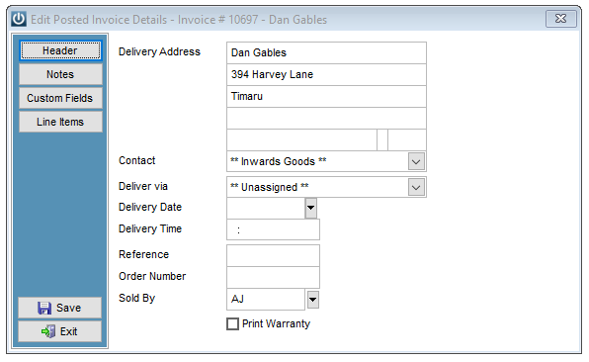
Task: Click the 394 Harvey Lane field
Action: point(326,74)
